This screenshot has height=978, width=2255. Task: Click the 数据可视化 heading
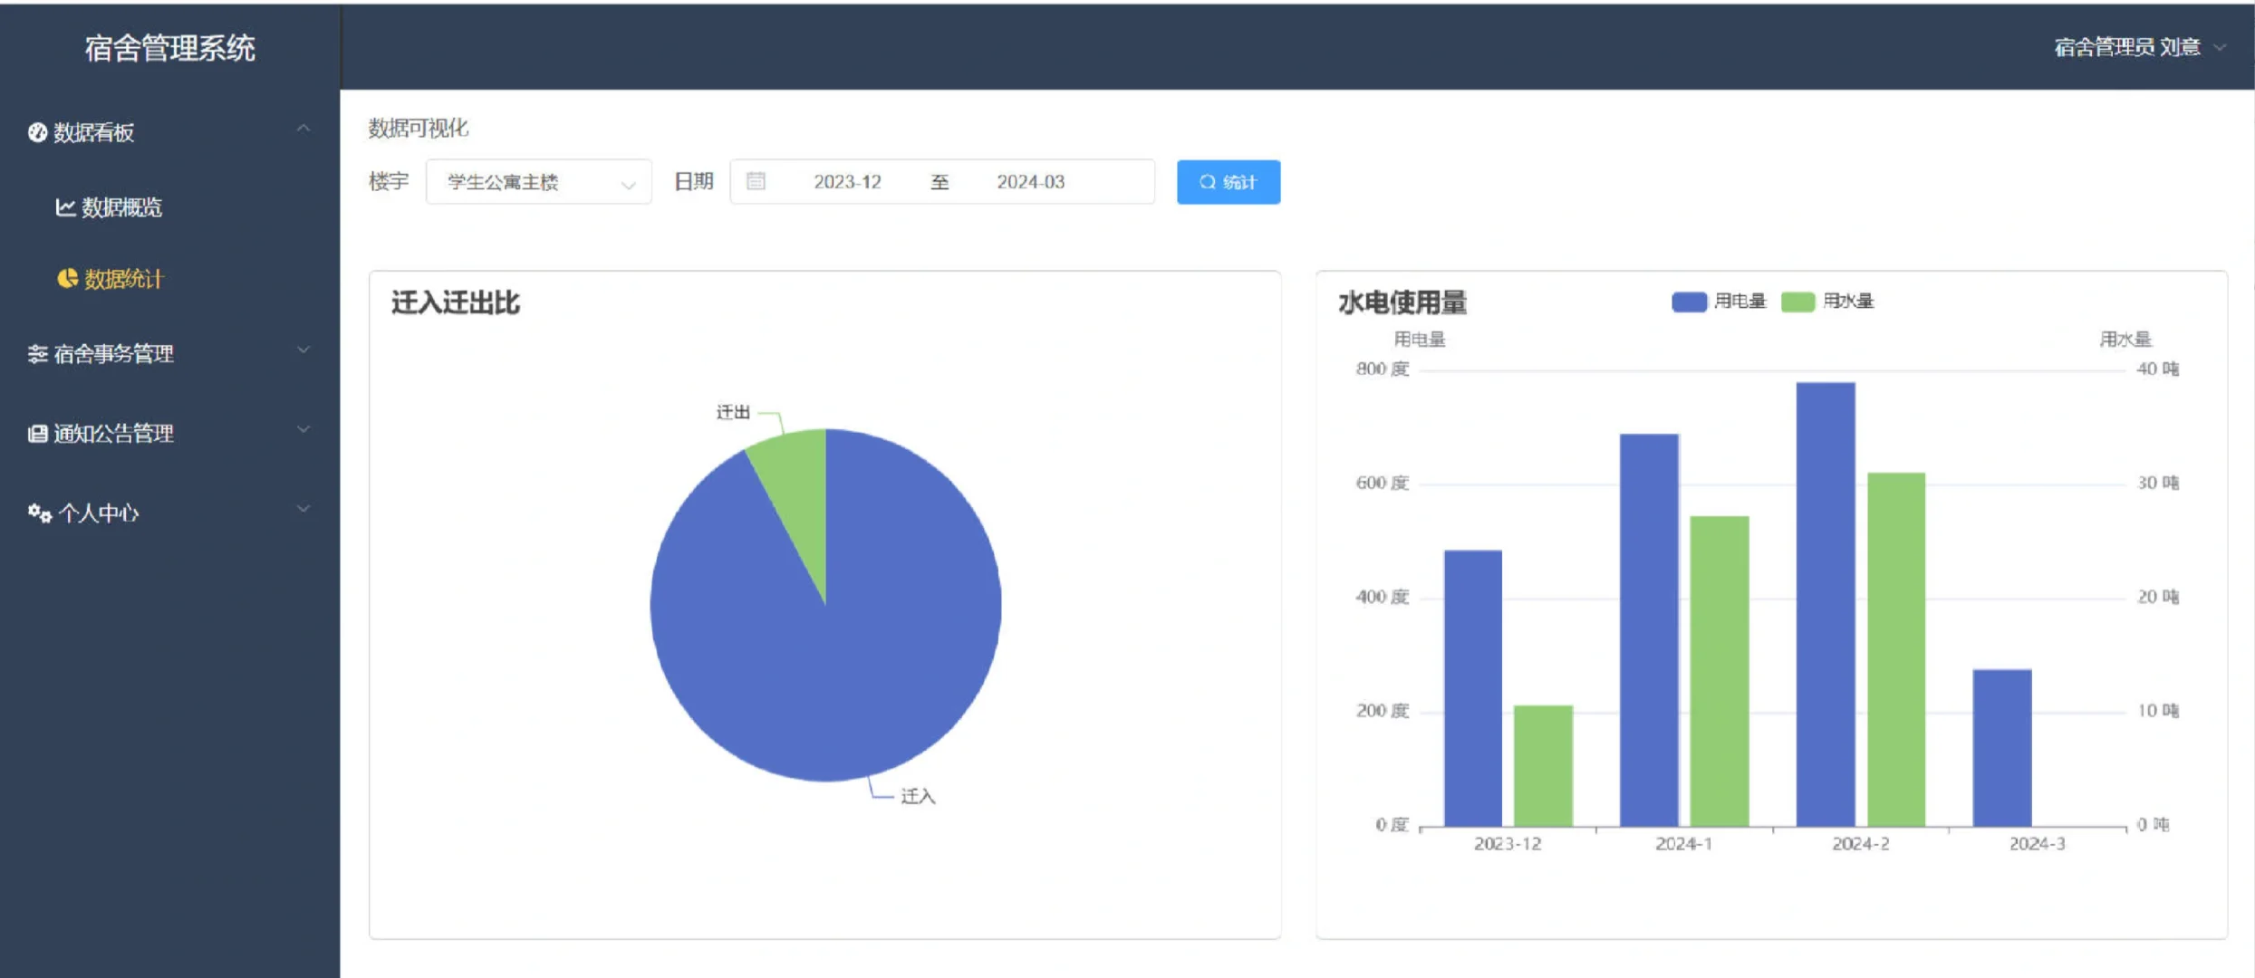(418, 129)
